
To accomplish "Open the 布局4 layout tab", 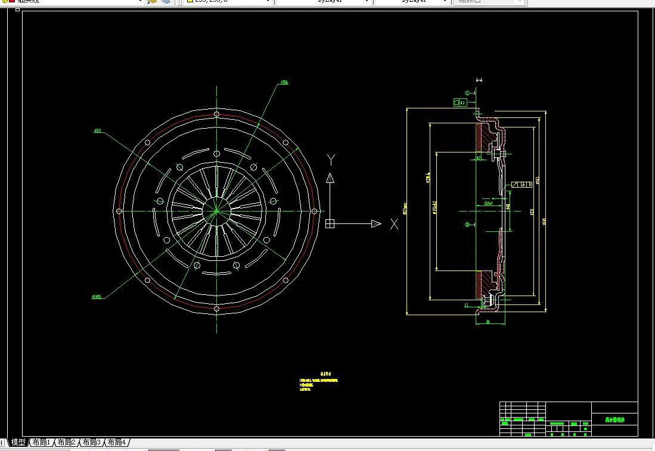I will [x=117, y=442].
